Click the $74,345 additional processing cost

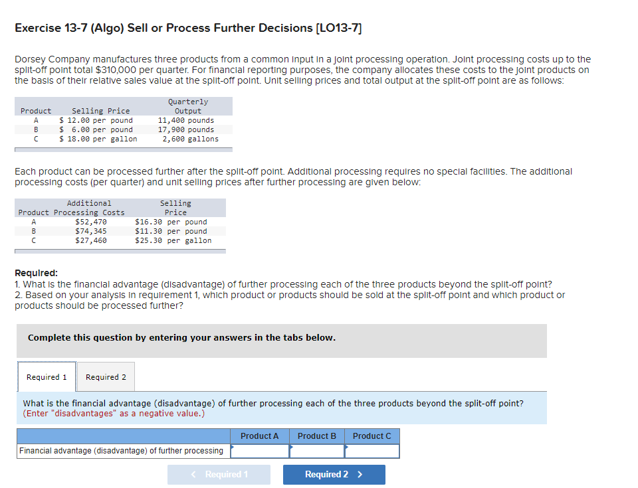click(x=91, y=231)
